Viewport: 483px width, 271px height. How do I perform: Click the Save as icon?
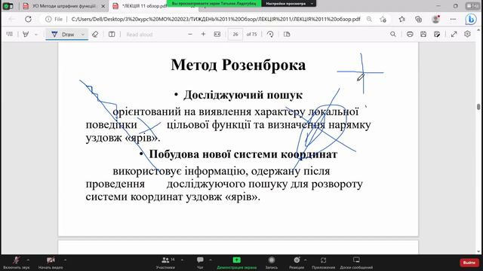coord(437,34)
